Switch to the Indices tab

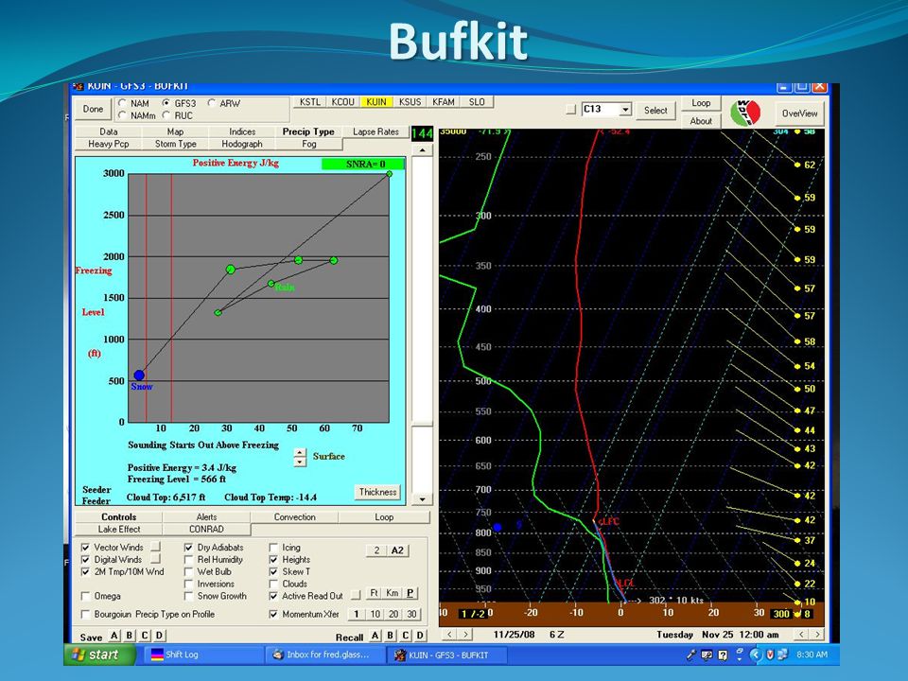point(242,131)
